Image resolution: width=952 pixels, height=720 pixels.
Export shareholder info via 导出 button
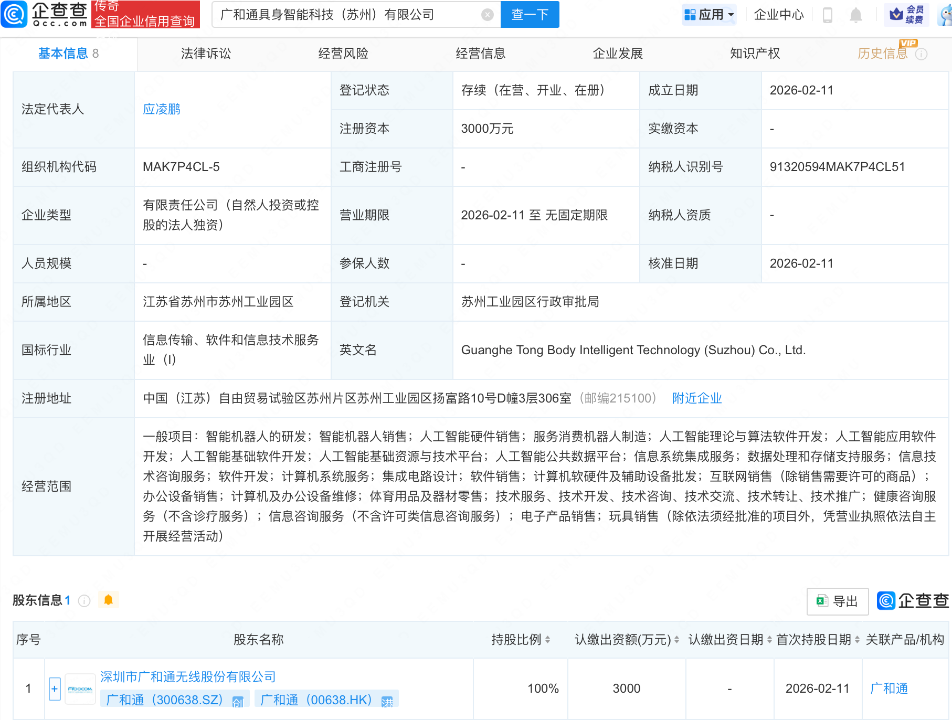click(x=837, y=601)
